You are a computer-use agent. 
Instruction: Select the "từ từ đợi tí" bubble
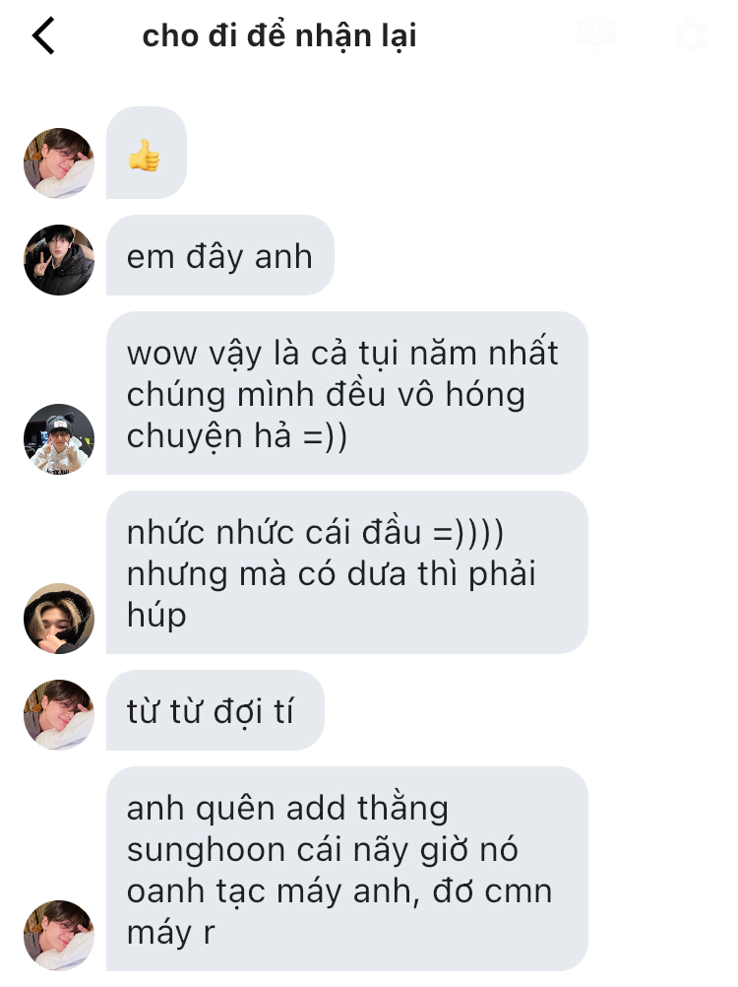(x=215, y=710)
